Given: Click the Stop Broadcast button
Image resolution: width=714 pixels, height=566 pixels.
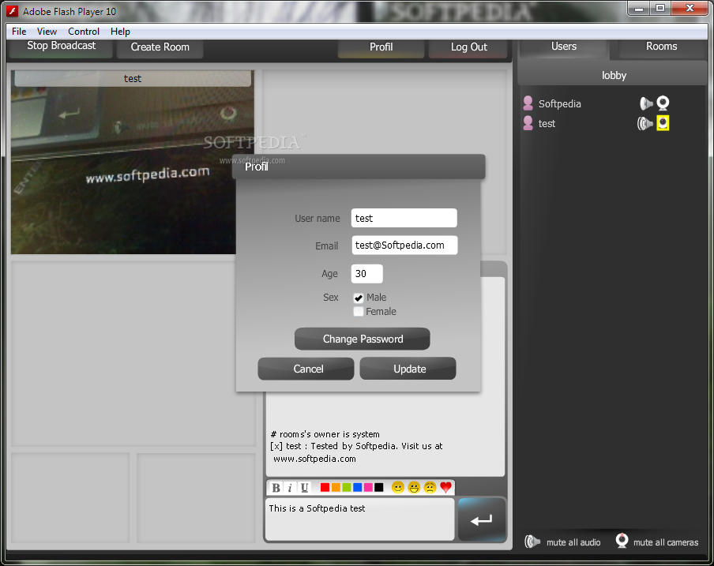Looking at the screenshot, I should pyautogui.click(x=61, y=48).
